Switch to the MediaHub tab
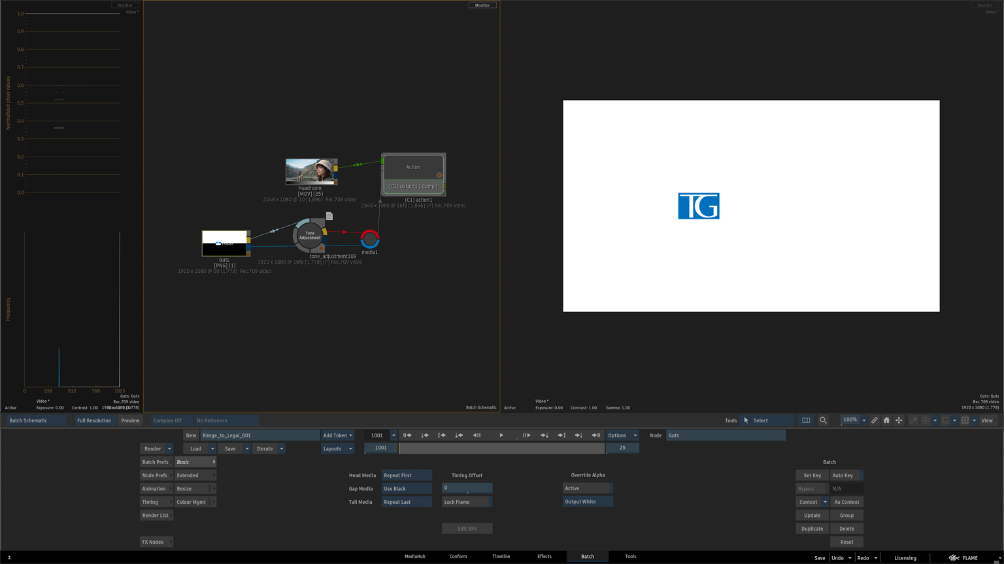 point(415,557)
